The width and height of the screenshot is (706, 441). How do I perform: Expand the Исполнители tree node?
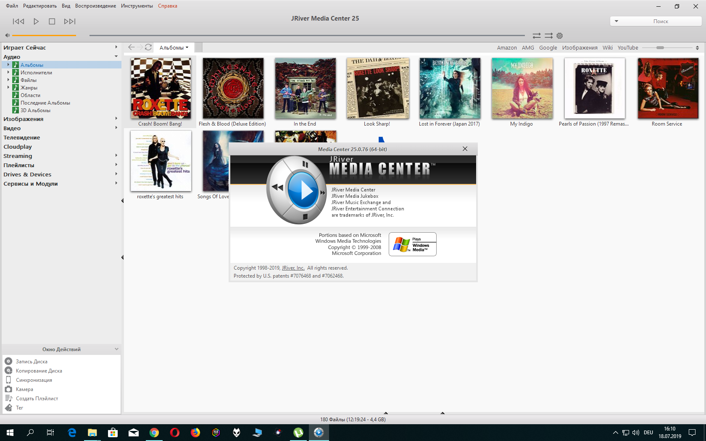8,72
